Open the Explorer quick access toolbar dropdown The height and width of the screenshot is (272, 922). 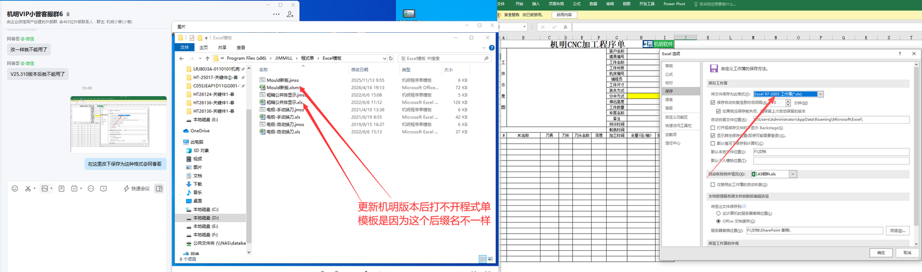coord(206,38)
